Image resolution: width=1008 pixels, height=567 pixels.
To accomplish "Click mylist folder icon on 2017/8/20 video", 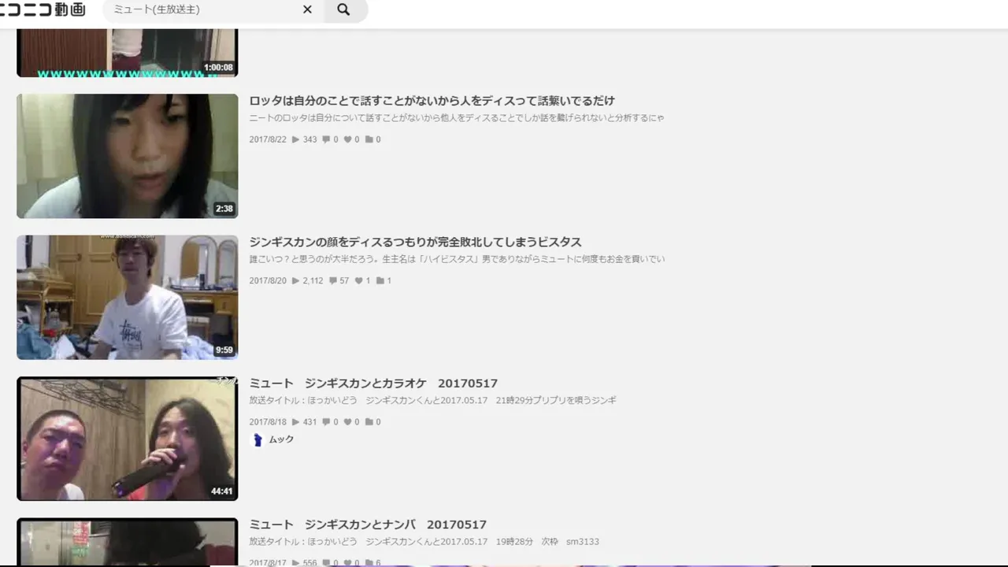I will pos(380,280).
